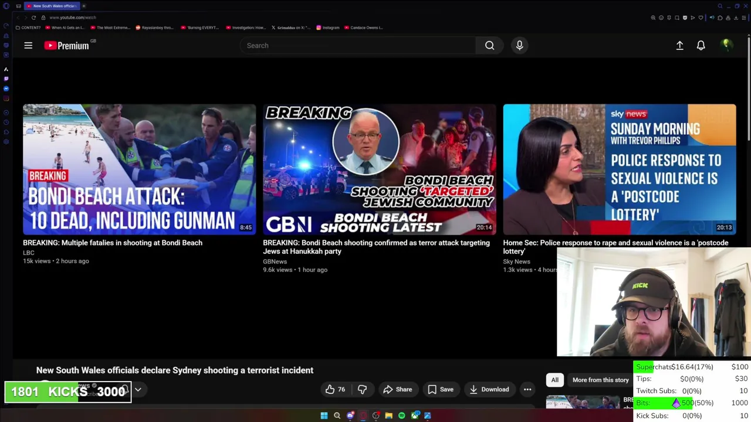Reload the page in the browser toolbar
The width and height of the screenshot is (751, 422).
(33, 18)
